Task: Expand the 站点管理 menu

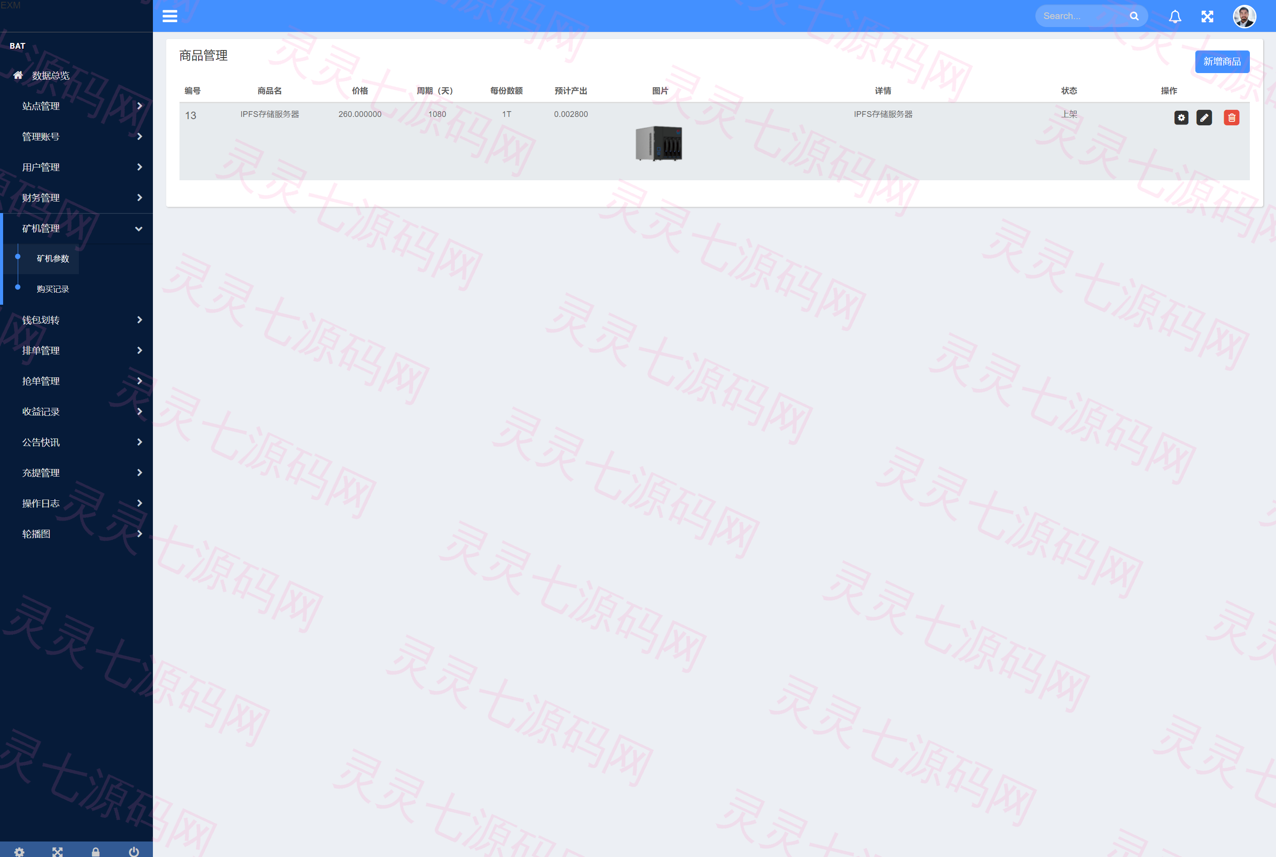Action: (77, 106)
